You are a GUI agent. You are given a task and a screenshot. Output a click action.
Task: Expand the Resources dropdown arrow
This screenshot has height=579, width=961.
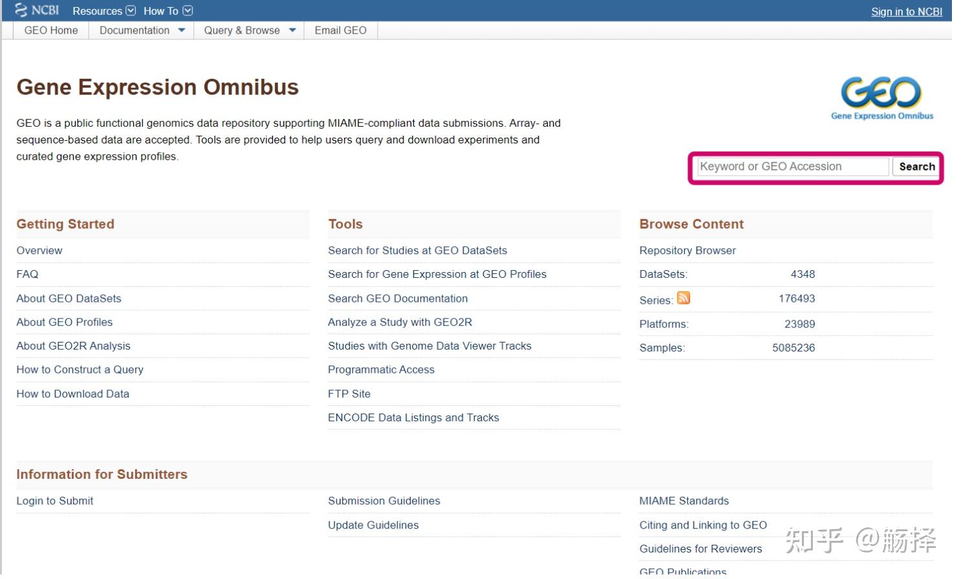(131, 11)
